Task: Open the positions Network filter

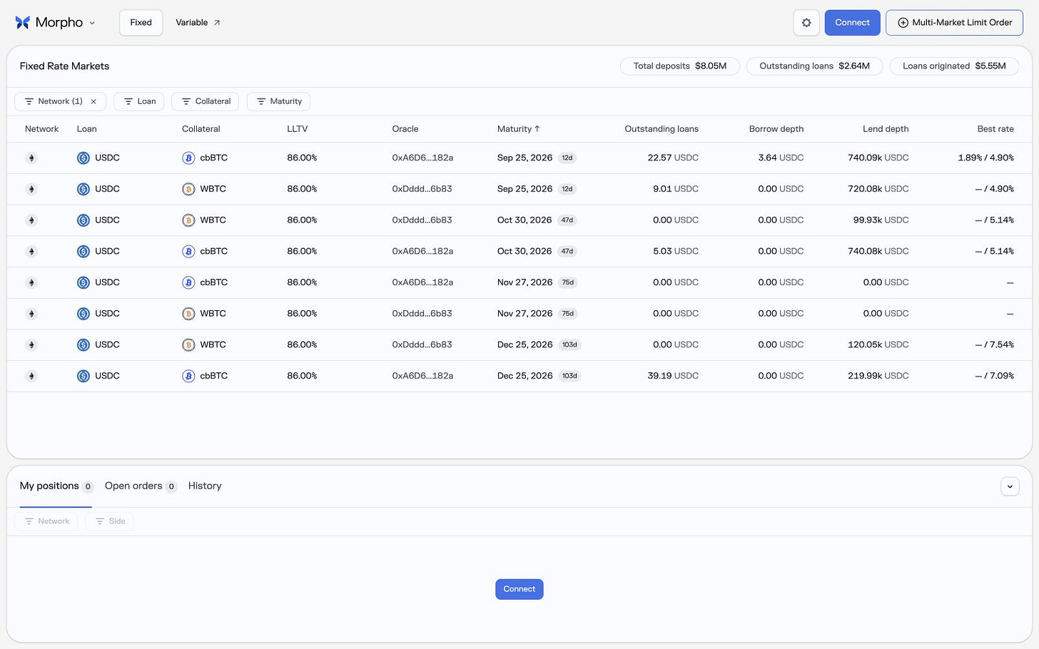Action: click(x=46, y=522)
